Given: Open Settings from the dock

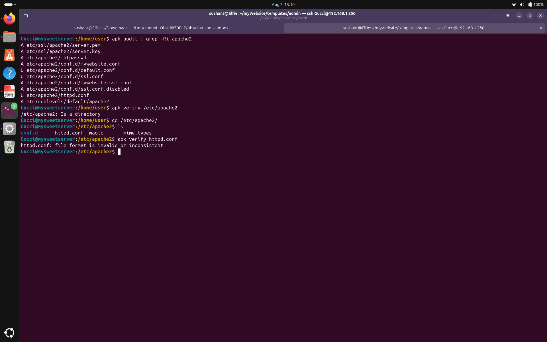Looking at the screenshot, I should point(9,129).
